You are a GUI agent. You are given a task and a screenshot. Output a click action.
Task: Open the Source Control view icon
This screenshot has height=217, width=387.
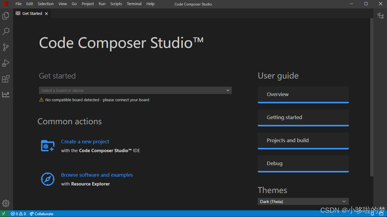6,47
